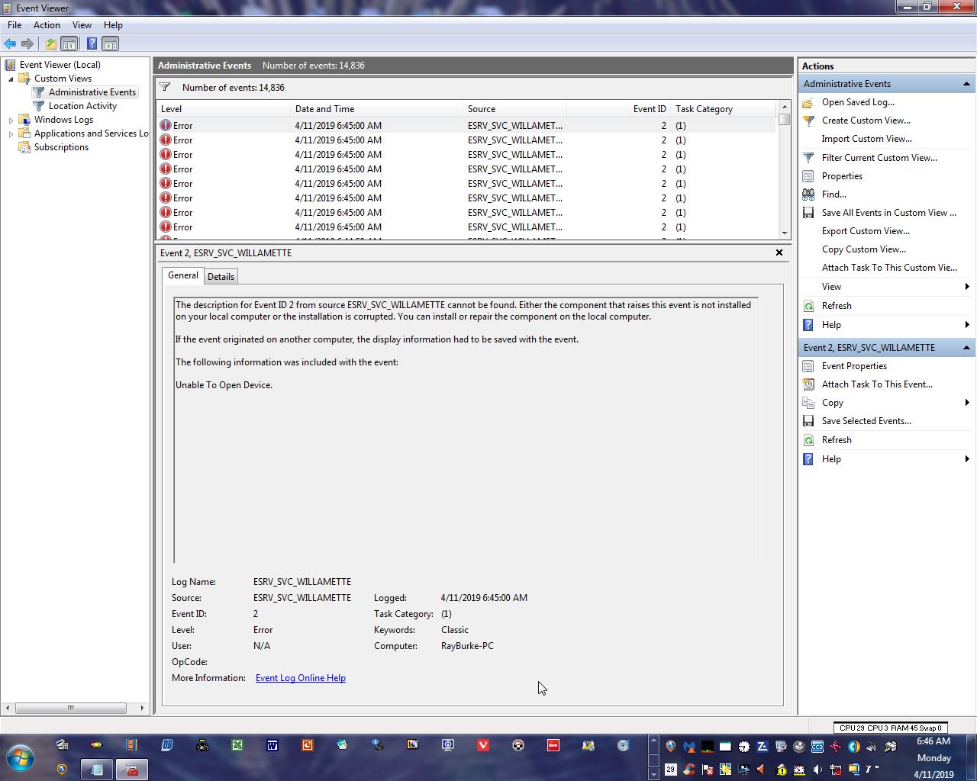Click Filter Current Custom View action
The width and height of the screenshot is (977, 781).
[x=879, y=158]
